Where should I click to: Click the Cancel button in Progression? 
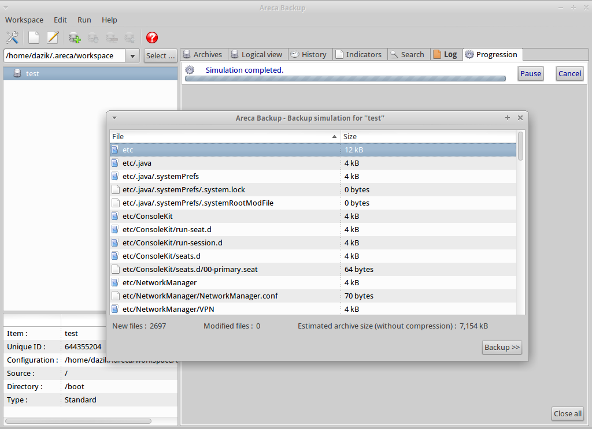(569, 73)
